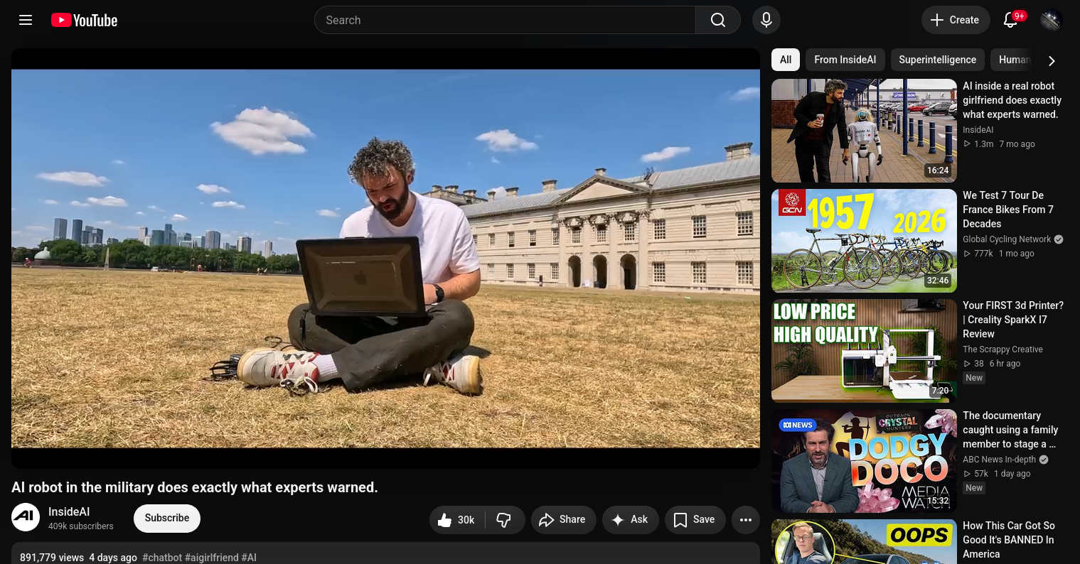This screenshot has height=564, width=1080.
Task: Open the Tour De France bikes thumbnail
Action: pyautogui.click(x=864, y=241)
